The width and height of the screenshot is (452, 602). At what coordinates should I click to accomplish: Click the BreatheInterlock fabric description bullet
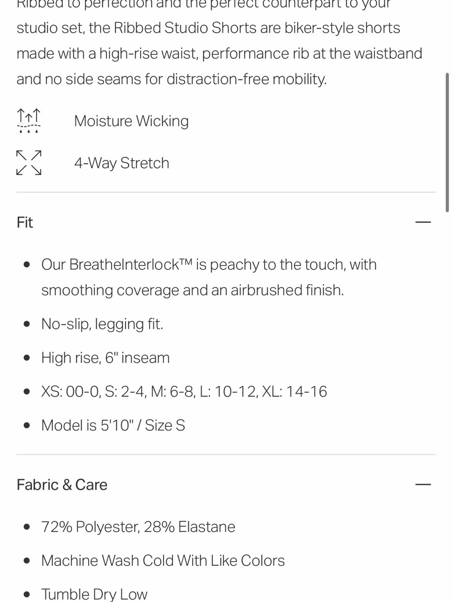209,277
